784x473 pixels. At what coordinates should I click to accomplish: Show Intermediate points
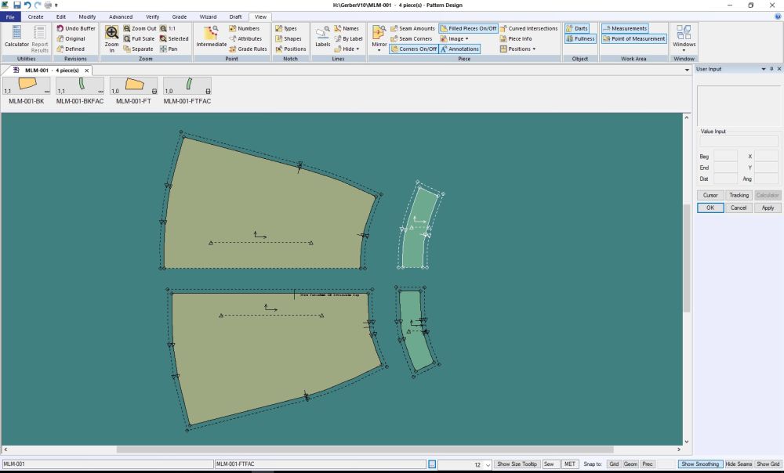point(211,37)
